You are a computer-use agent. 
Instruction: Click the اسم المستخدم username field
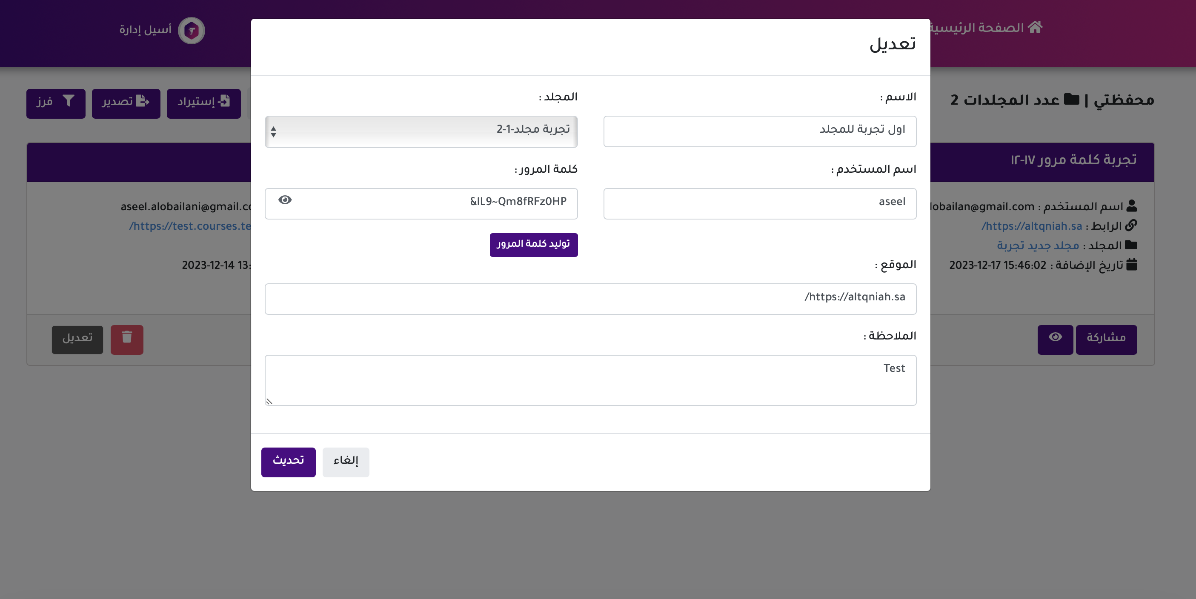759,203
